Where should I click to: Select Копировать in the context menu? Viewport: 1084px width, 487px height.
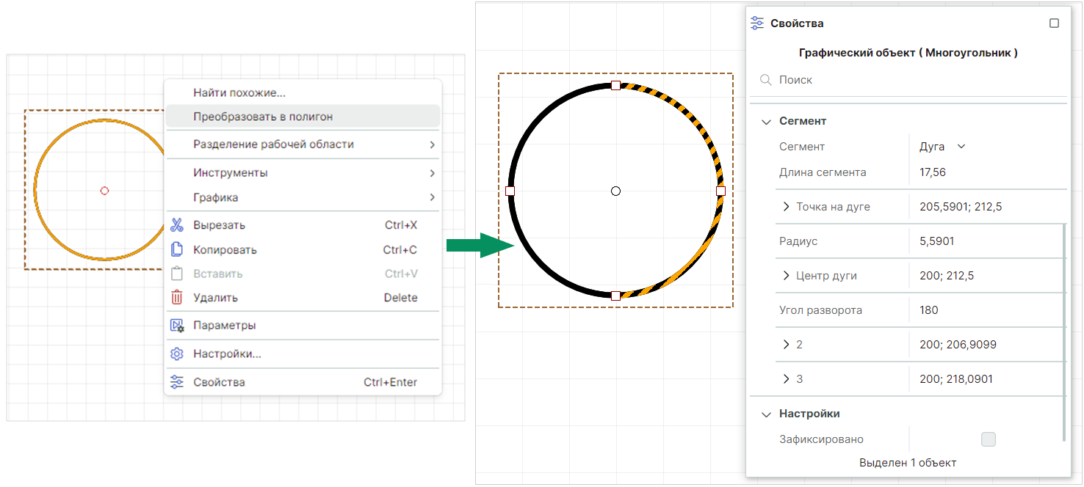point(303,249)
